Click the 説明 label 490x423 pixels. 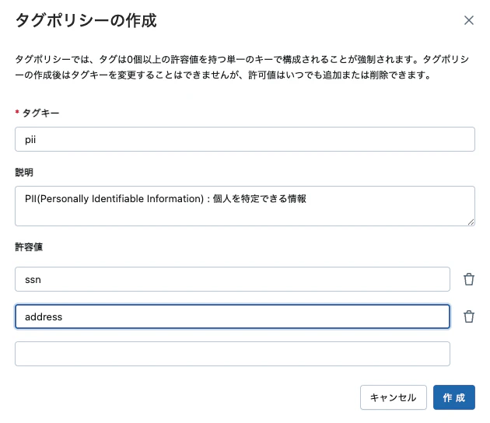[x=24, y=172]
